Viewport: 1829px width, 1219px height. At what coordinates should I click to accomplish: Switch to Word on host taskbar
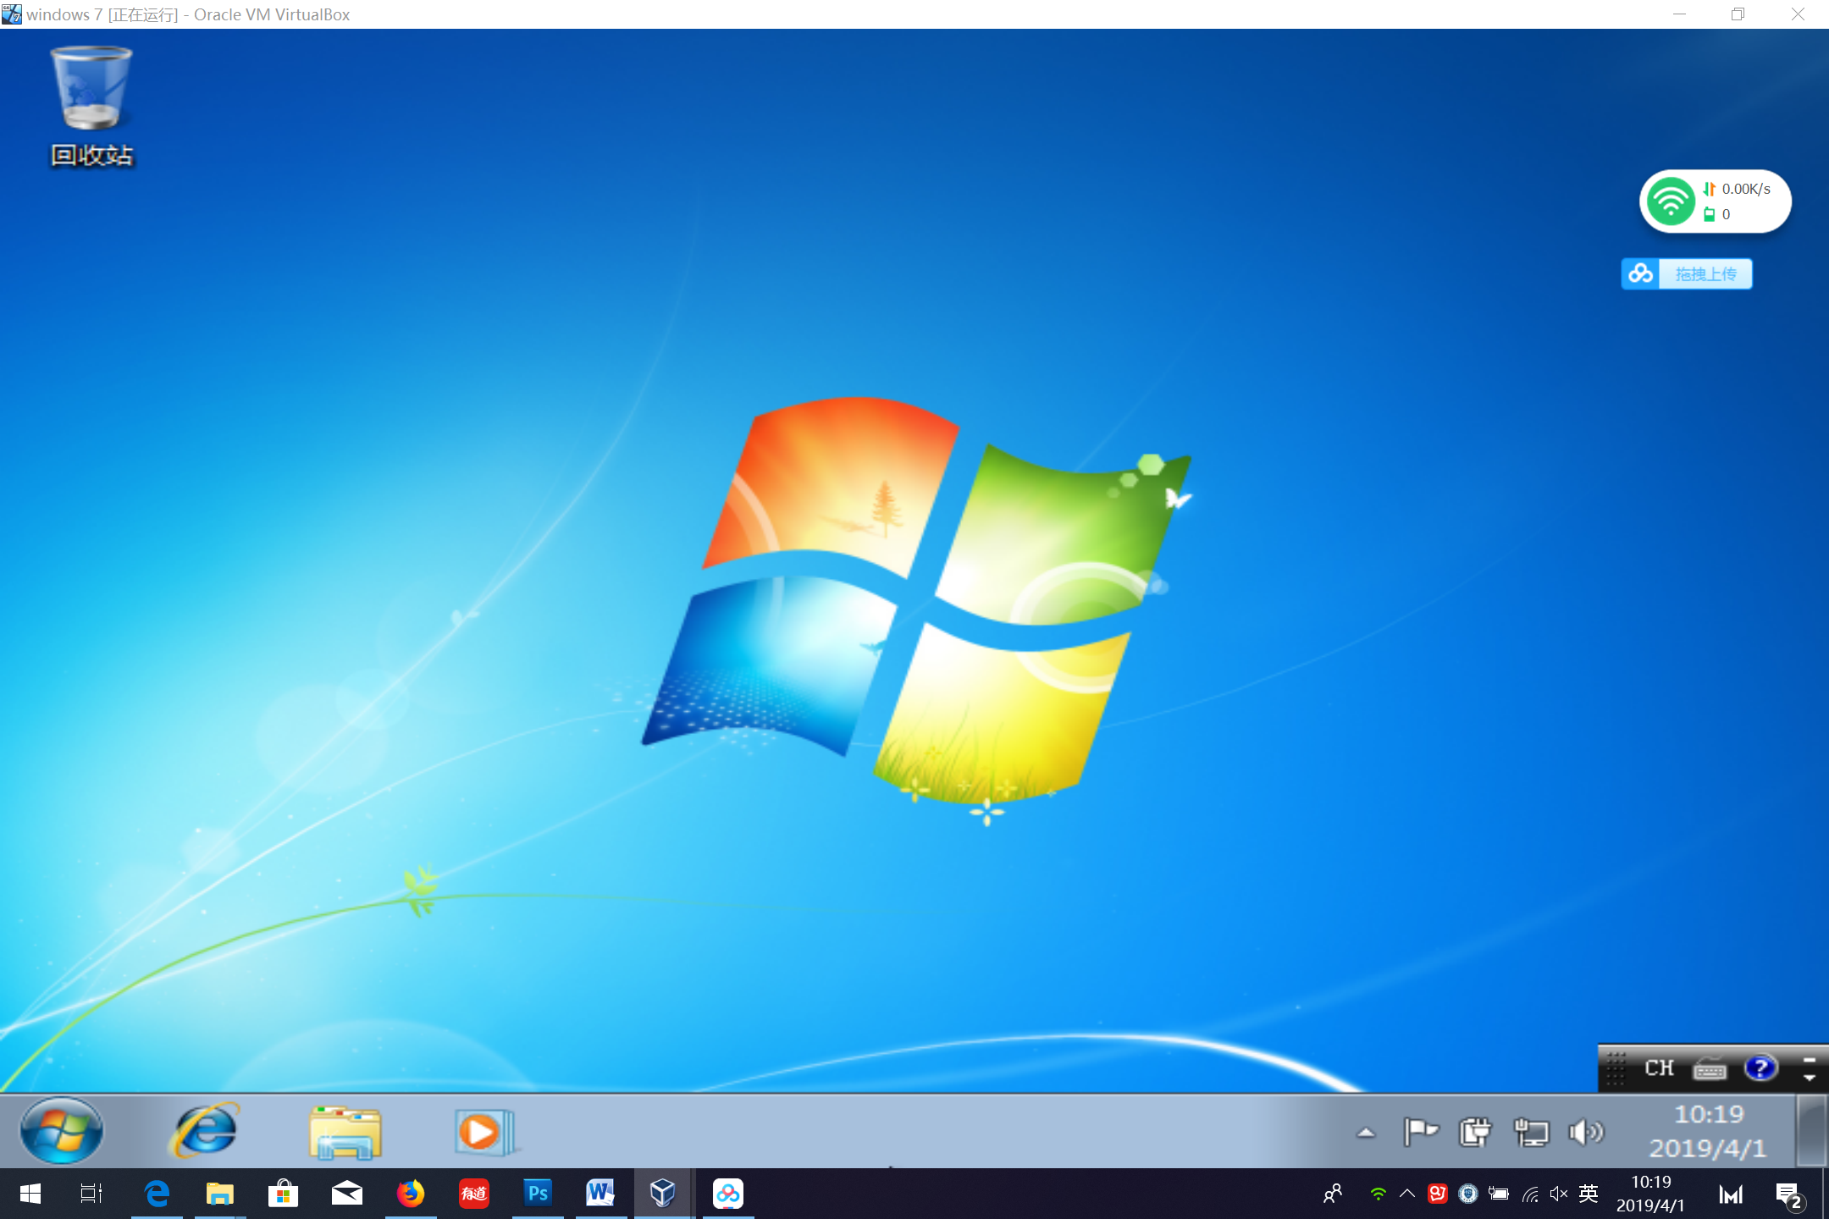601,1194
